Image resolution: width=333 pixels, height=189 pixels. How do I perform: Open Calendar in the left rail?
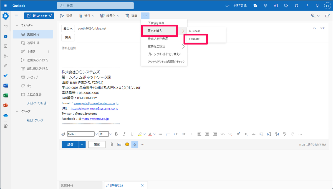point(6,46)
